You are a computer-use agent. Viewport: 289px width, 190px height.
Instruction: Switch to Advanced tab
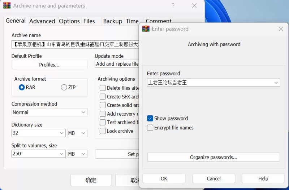click(42, 21)
